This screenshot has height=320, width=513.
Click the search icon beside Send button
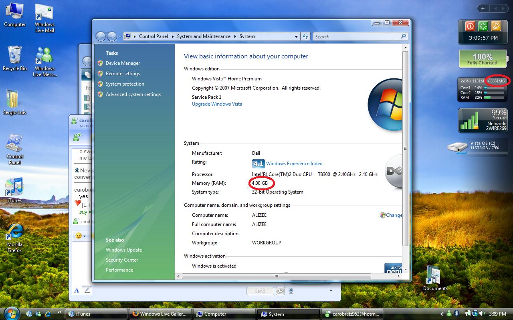coord(280,291)
